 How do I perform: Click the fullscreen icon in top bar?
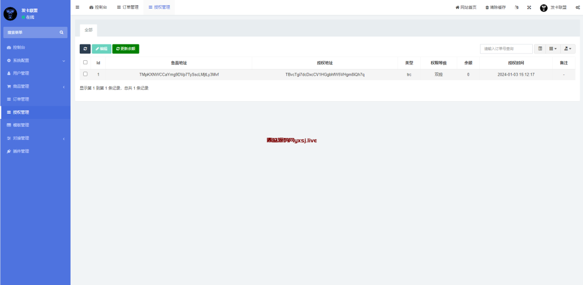point(529,7)
